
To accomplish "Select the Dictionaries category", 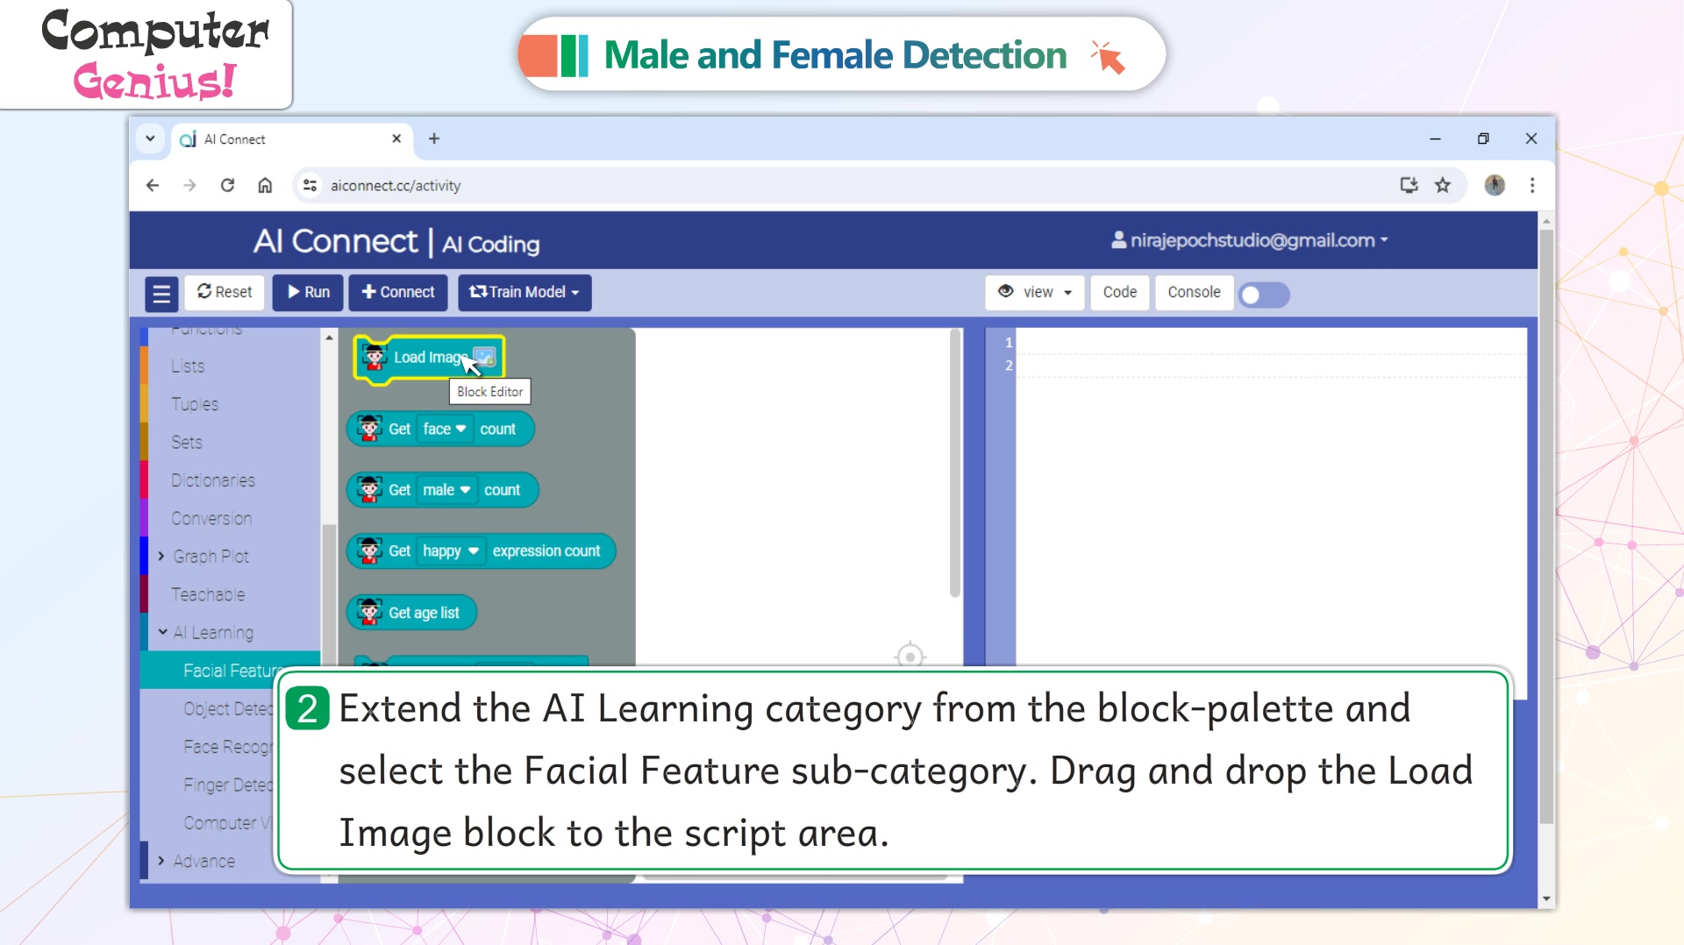I will 213,480.
